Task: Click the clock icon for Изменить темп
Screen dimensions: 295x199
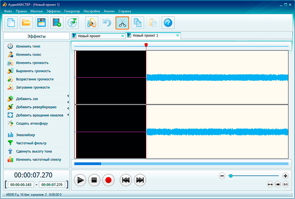Action: 10,46
